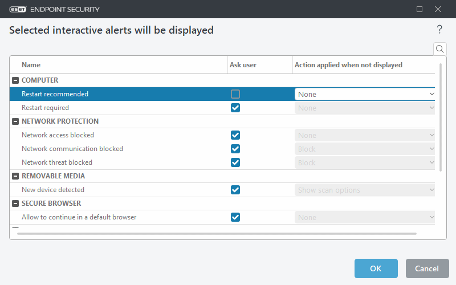This screenshot has height=285, width=456.
Task: Open action dropdown for default browser row
Action: point(365,217)
